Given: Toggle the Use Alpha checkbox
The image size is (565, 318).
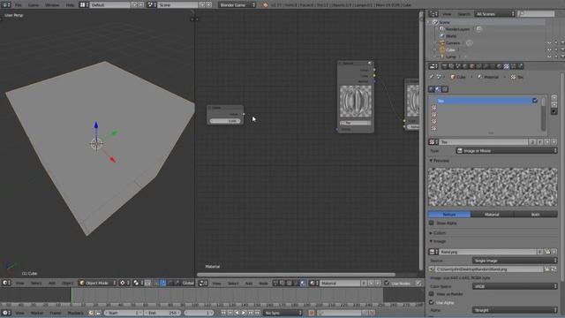Looking at the screenshot, I should tap(432, 302).
